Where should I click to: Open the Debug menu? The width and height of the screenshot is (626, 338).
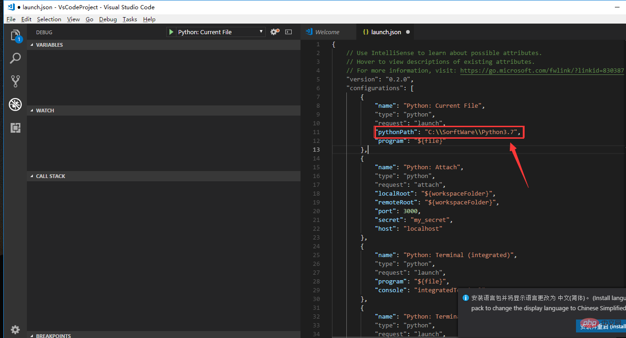click(108, 19)
